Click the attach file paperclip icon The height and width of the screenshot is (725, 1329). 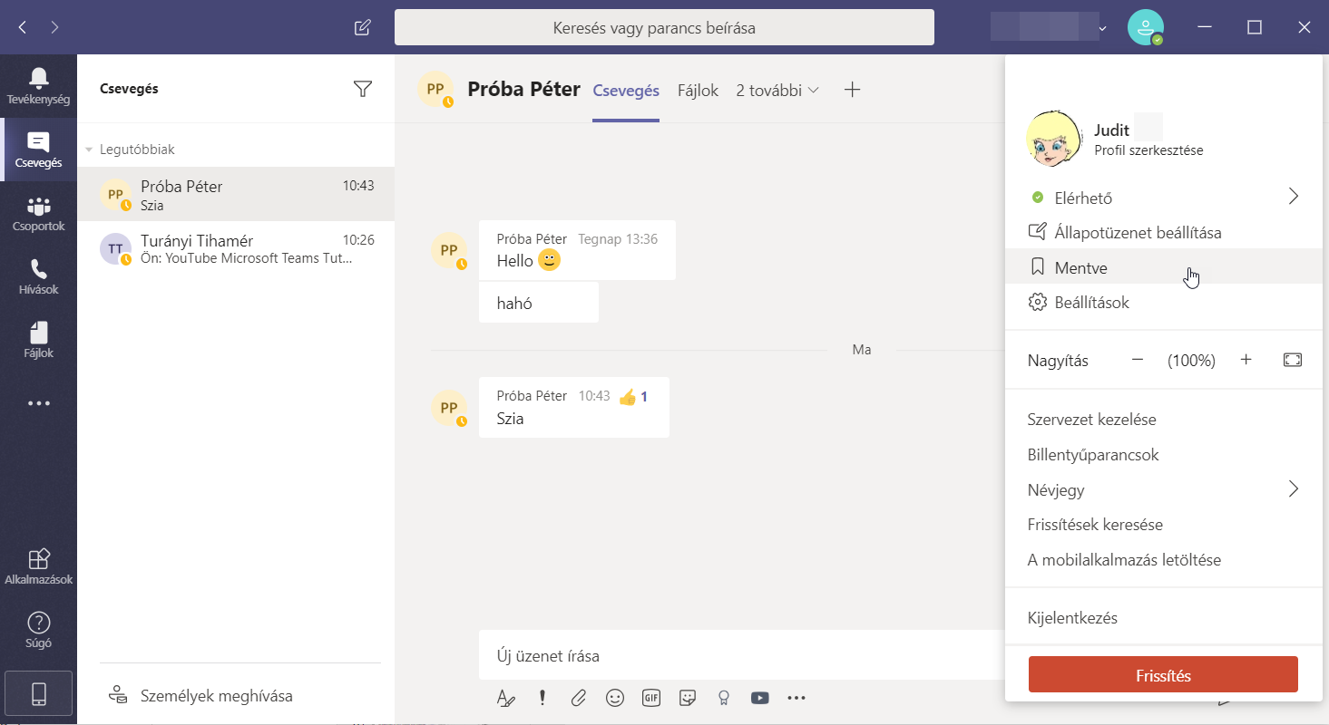[x=579, y=698]
